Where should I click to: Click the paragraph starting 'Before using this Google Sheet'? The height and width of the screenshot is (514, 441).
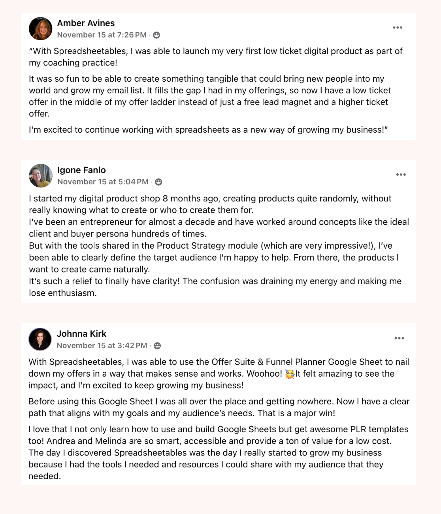tap(219, 407)
